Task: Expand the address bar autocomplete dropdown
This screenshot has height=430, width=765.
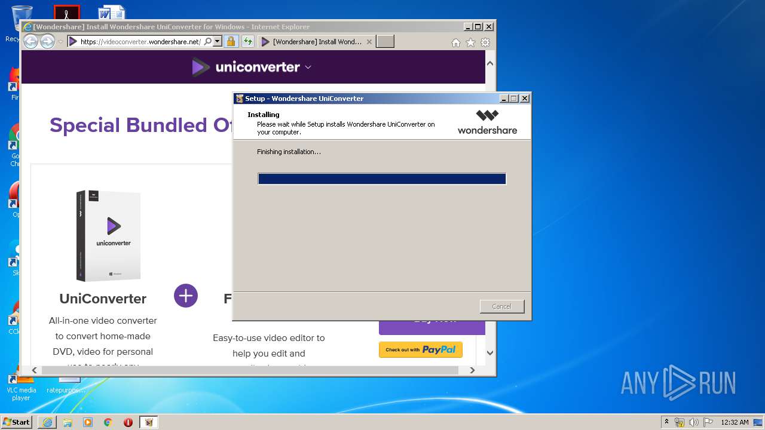Action: pyautogui.click(x=218, y=42)
